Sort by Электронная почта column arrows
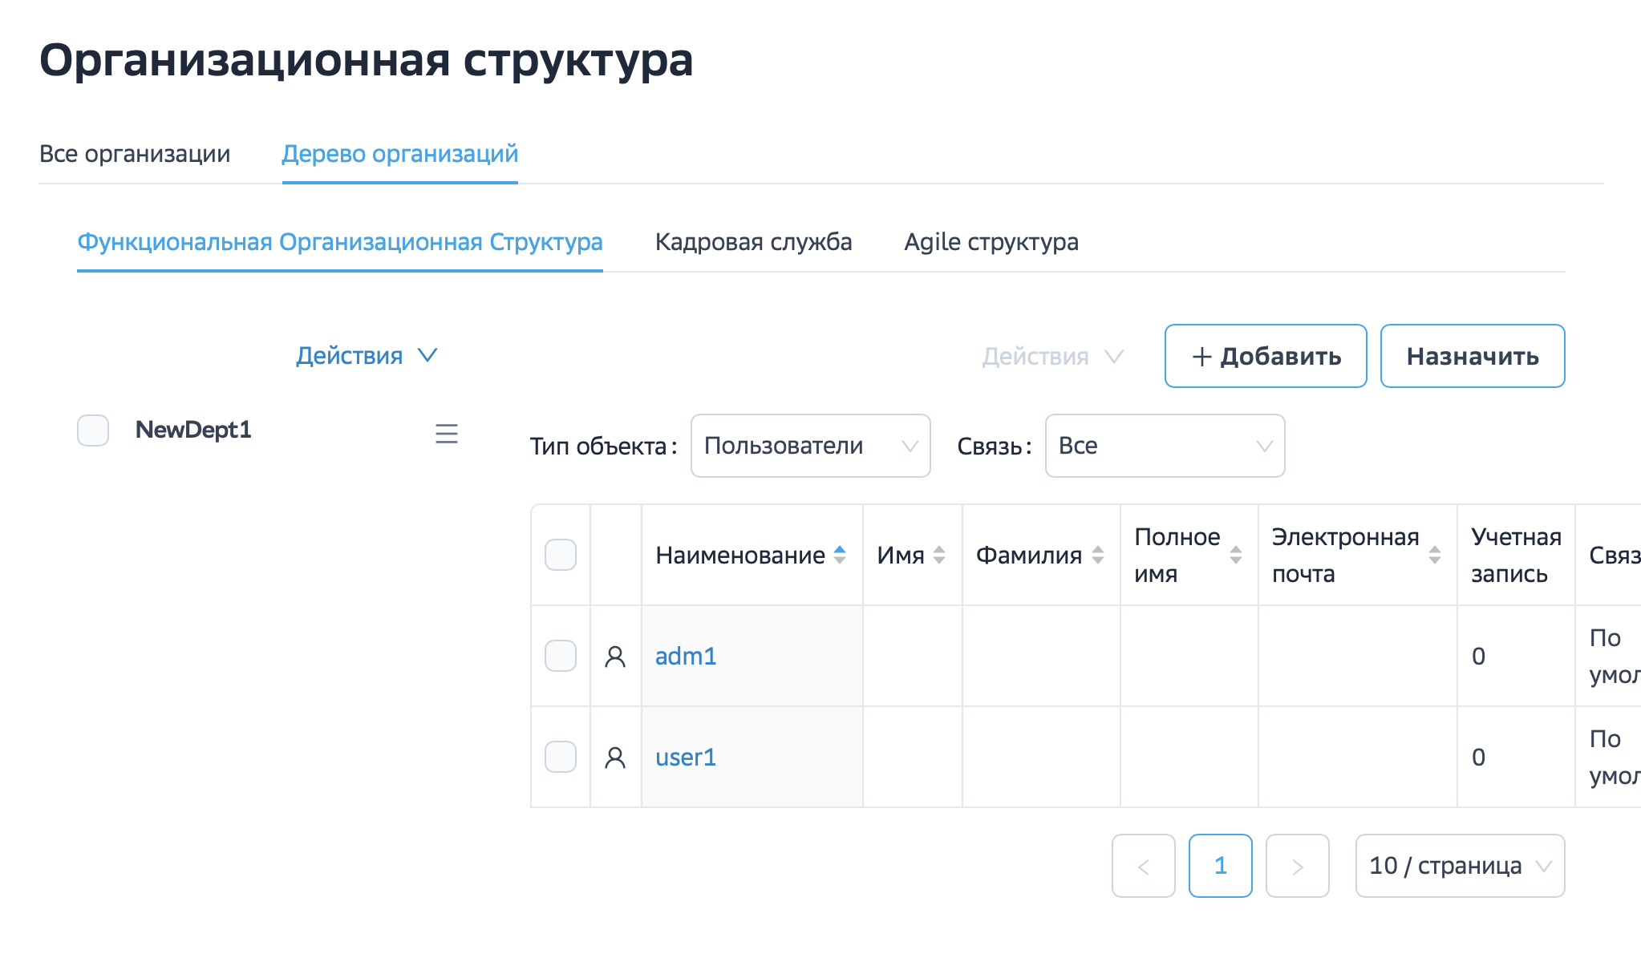Screen dimensions: 1641x970 pos(1435,555)
